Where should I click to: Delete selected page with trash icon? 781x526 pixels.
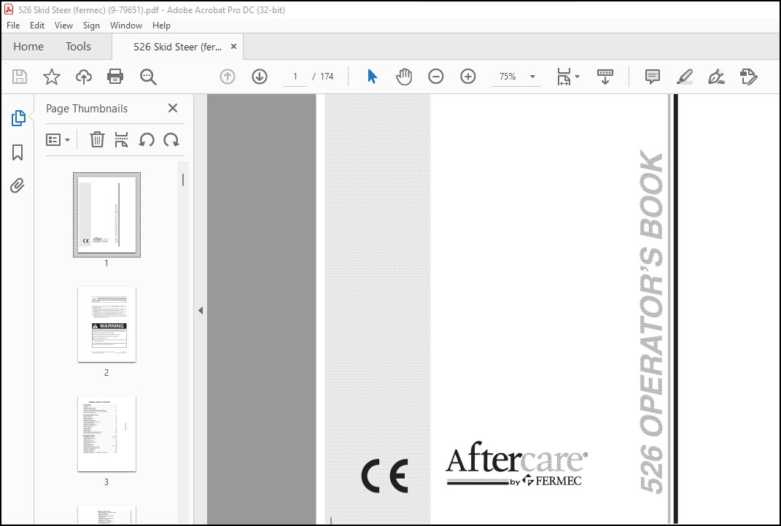click(97, 139)
